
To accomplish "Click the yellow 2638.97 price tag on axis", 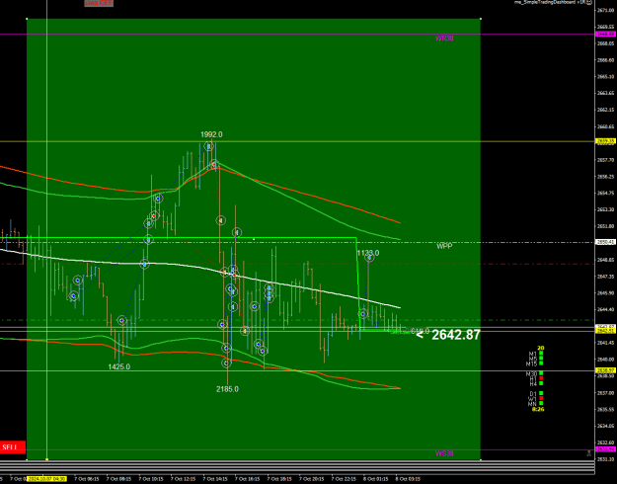I will coord(605,370).
